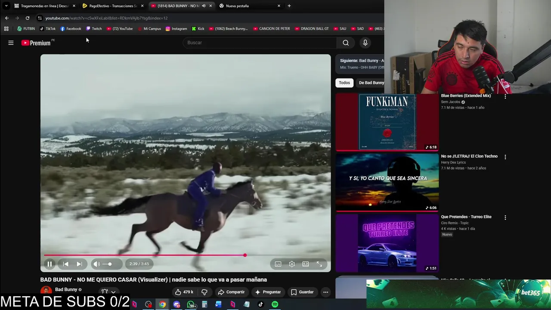Open the Sem Jacobs channel link
The width and height of the screenshot is (551, 310).
click(451, 102)
